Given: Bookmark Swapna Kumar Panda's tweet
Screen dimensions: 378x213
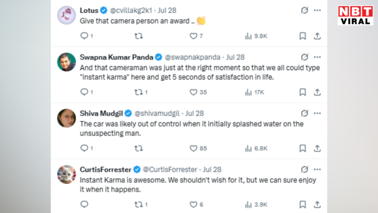Looking at the screenshot, I should (x=302, y=92).
